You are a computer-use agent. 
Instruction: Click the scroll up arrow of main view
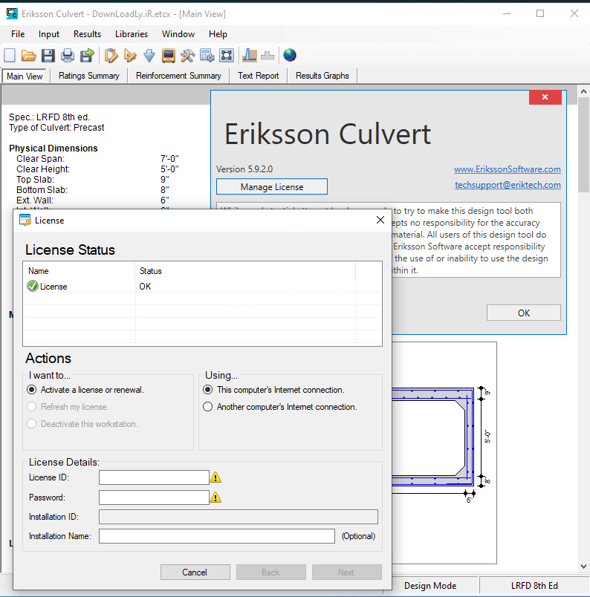[x=583, y=91]
